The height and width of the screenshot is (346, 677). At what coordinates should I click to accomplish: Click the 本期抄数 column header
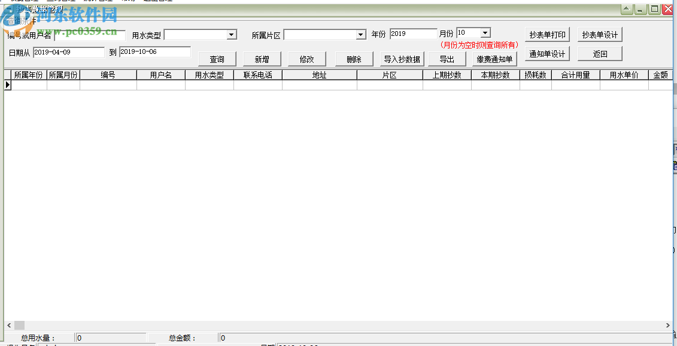[x=495, y=75]
